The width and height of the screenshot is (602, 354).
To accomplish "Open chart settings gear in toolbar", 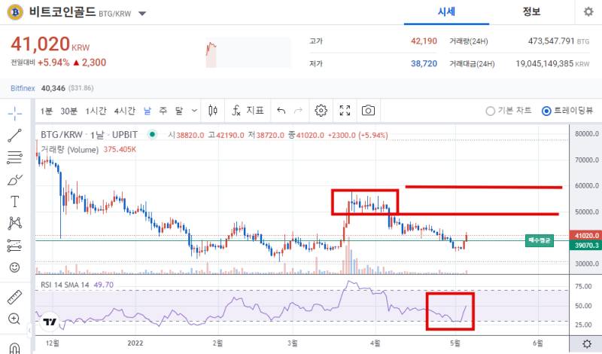I will [321, 111].
